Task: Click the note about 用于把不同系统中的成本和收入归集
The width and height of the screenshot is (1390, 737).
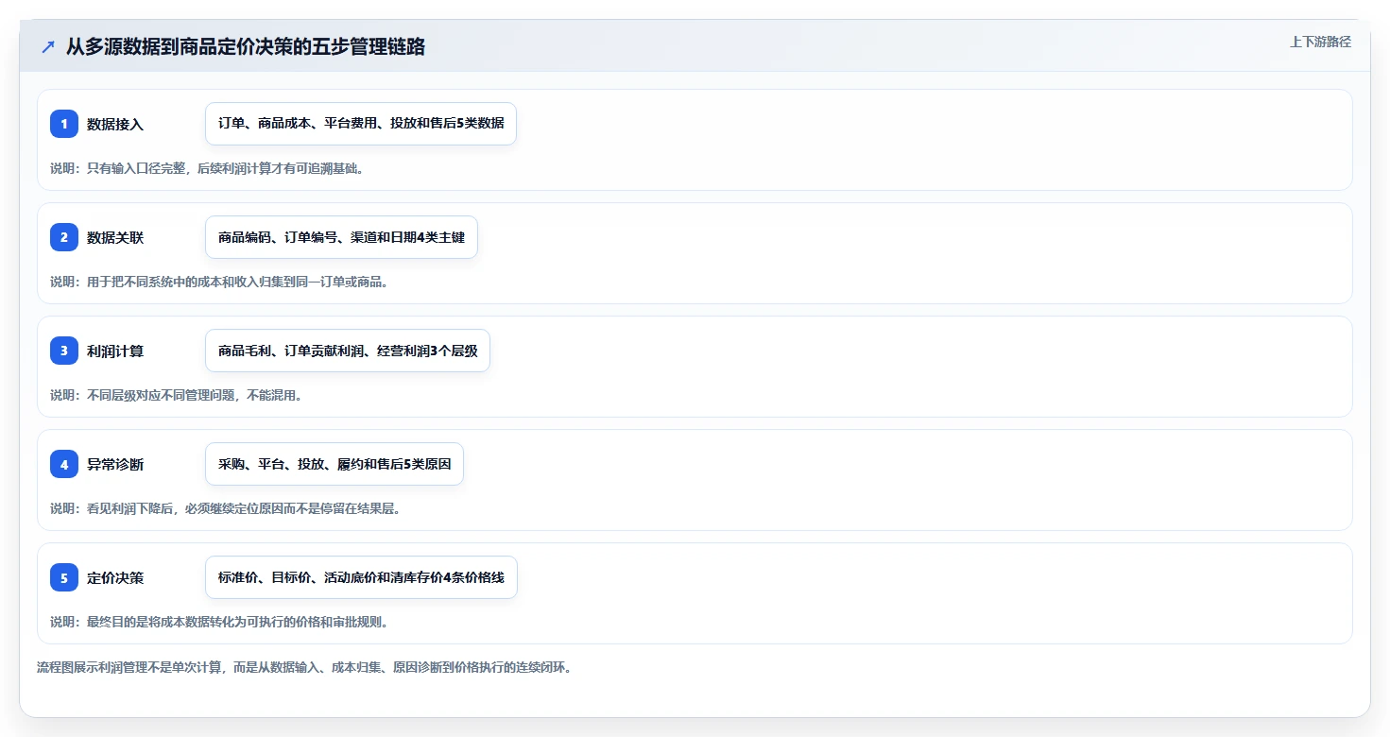Action: (x=219, y=282)
